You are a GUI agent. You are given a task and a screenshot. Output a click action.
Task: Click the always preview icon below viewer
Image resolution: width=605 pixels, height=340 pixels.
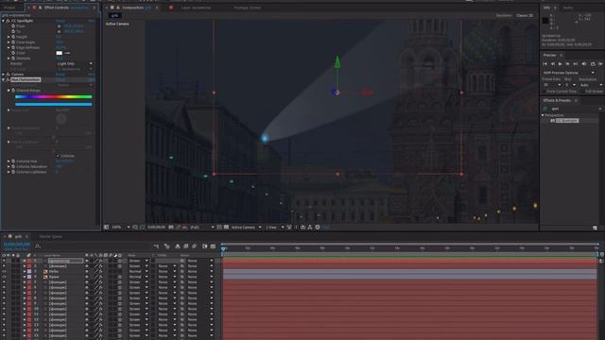(x=106, y=228)
